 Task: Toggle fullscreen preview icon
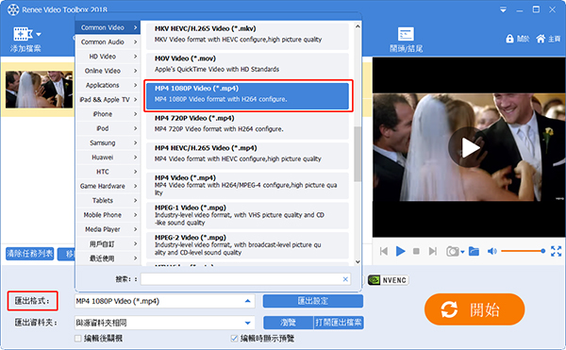[x=556, y=251]
